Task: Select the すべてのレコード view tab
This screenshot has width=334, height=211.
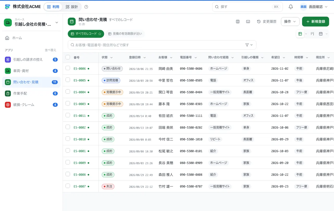Action: click(86, 34)
